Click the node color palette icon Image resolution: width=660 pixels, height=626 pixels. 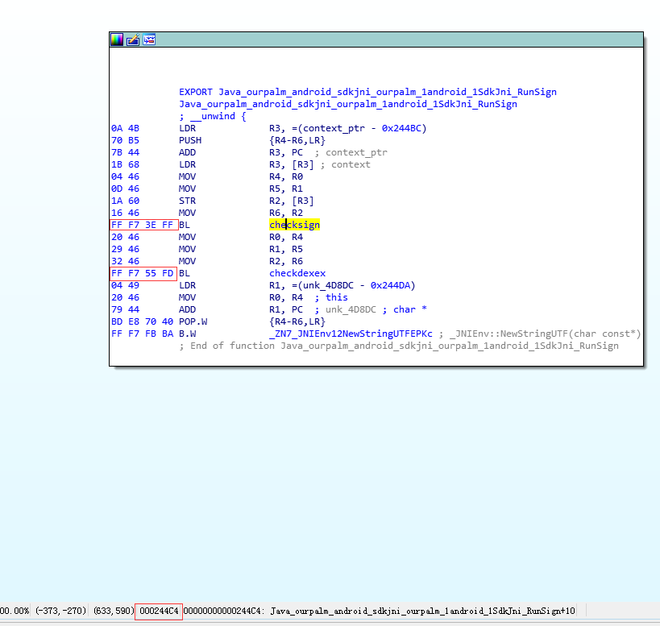pos(117,39)
